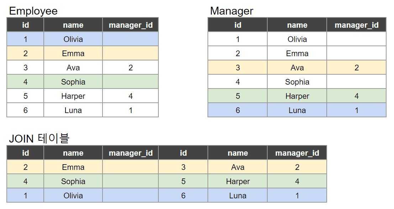The height and width of the screenshot is (209, 394).
Task: Click the Manager table's id header
Action: (237, 25)
